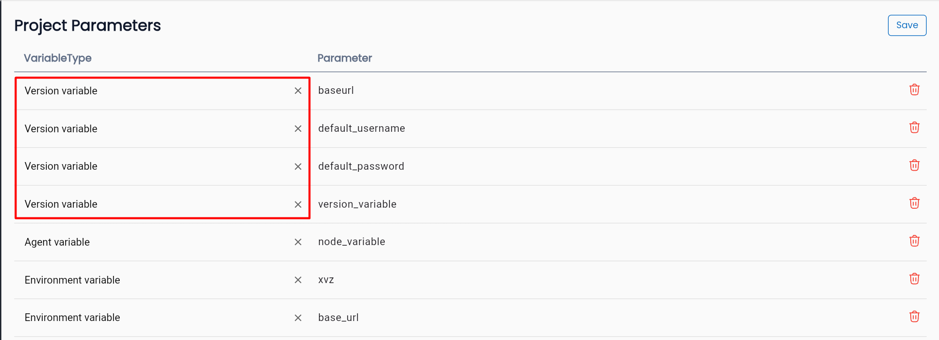
Task: Delete the default_username parameter row
Action: [914, 128]
